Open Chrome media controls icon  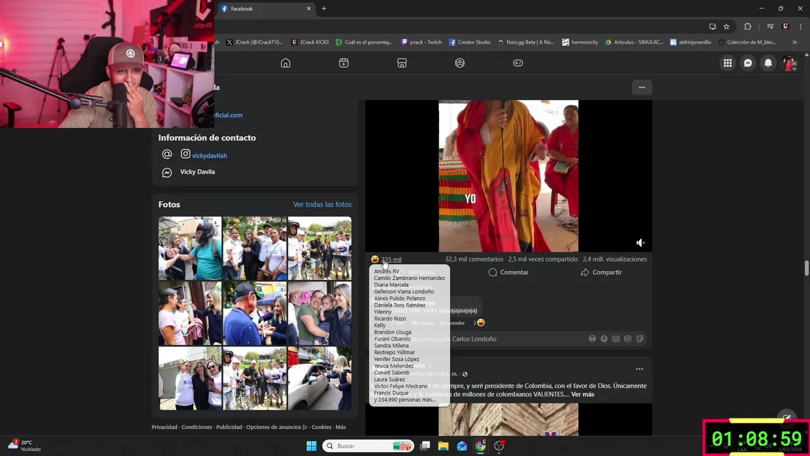click(770, 27)
